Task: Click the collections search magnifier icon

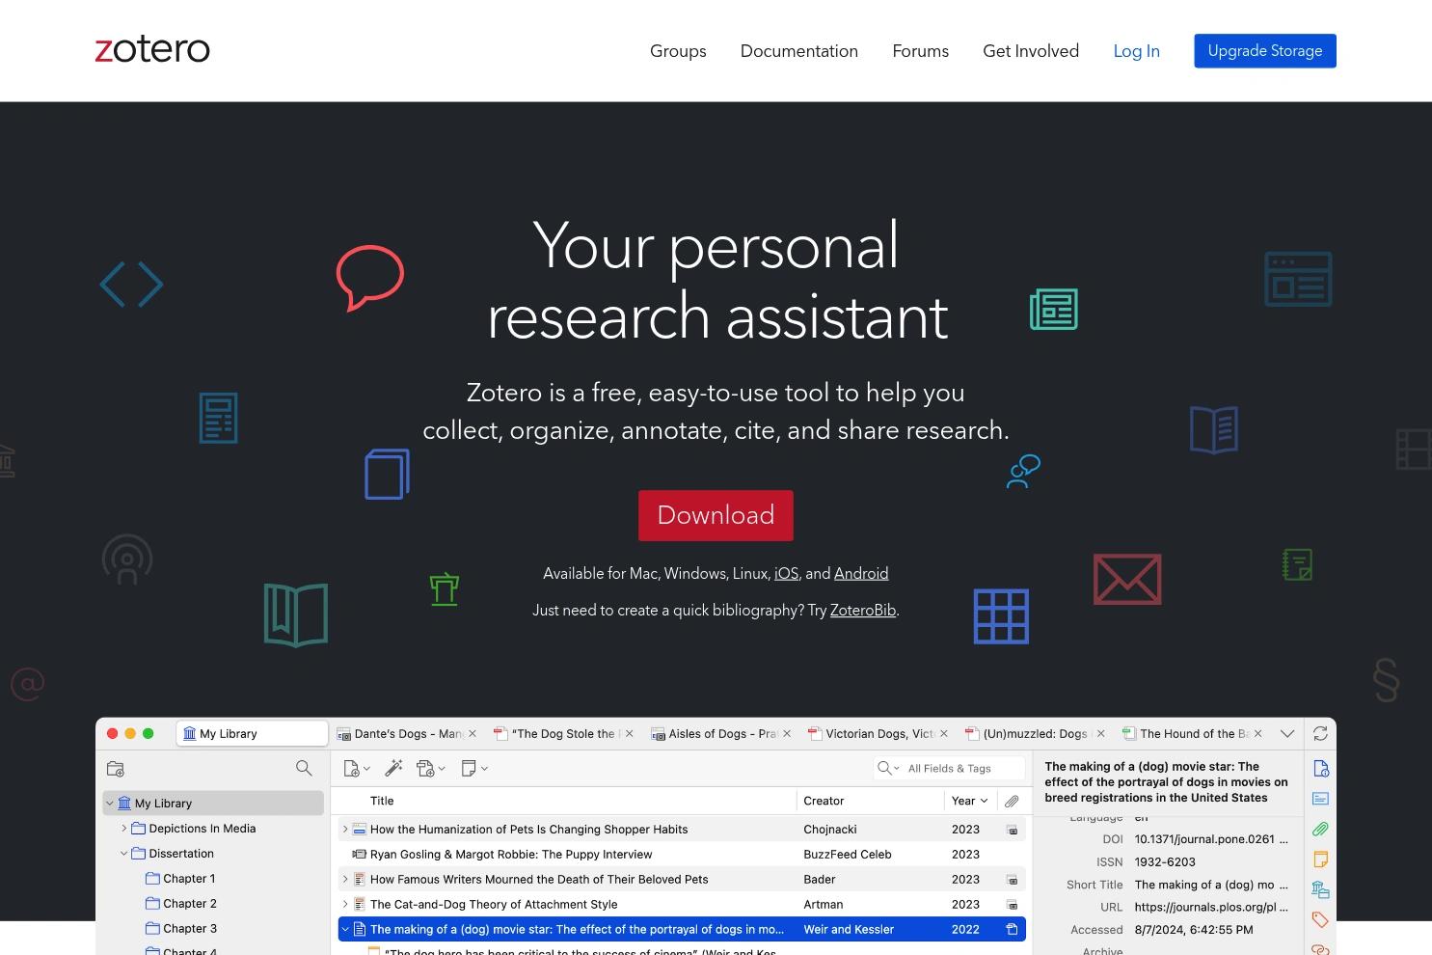Action: pyautogui.click(x=304, y=768)
